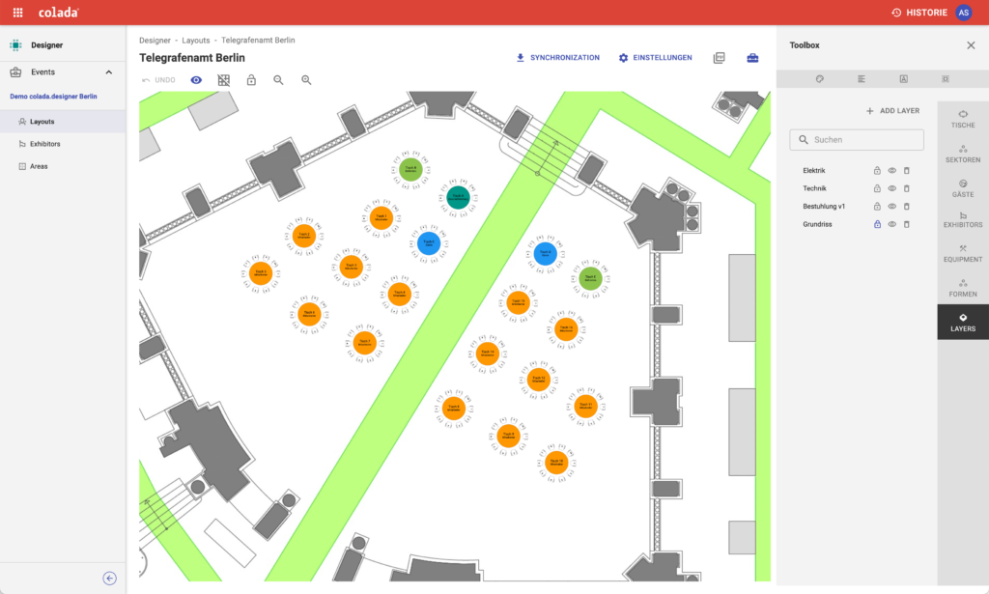This screenshot has width=989, height=594.
Task: Click the Suchen search field
Action: (857, 140)
